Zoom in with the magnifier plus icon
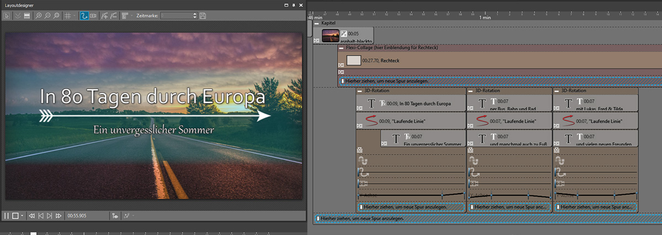 click(x=39, y=16)
